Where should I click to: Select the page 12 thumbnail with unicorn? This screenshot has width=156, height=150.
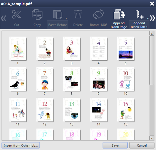point(45,110)
